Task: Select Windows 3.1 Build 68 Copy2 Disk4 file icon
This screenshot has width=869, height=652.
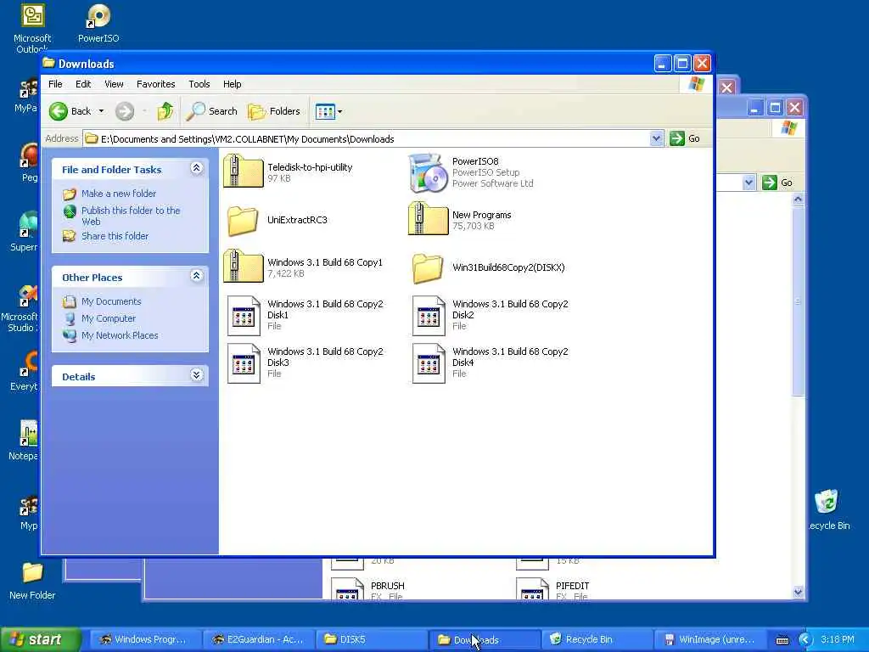Action: (429, 363)
